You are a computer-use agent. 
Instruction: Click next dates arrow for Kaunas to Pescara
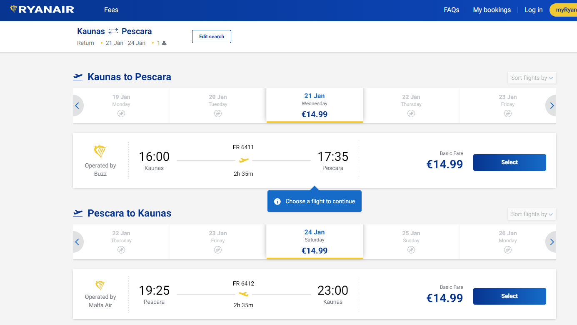click(552, 106)
